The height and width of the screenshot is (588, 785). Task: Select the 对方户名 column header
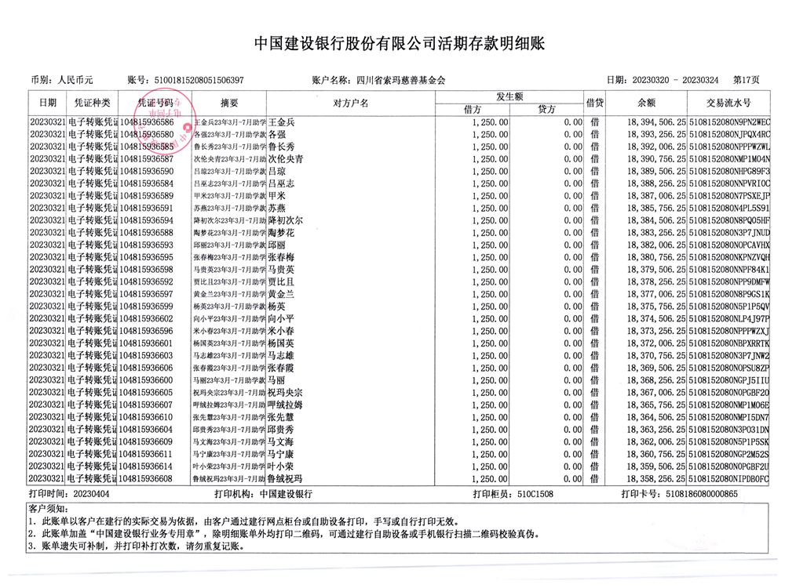350,103
